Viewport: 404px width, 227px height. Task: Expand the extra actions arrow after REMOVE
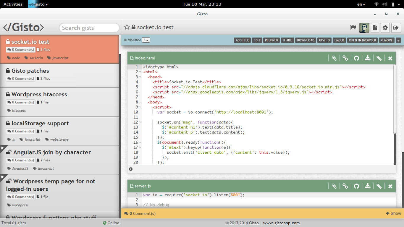tap(398, 40)
